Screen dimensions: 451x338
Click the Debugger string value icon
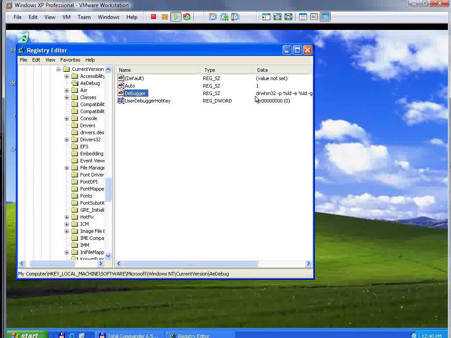point(121,93)
